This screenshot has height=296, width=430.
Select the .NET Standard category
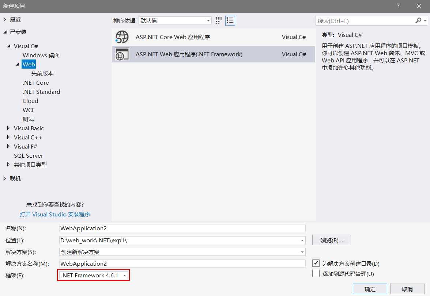(x=41, y=92)
